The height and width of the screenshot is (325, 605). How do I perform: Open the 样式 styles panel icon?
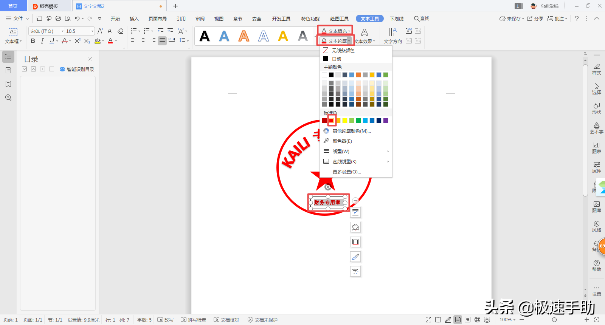[x=596, y=69]
